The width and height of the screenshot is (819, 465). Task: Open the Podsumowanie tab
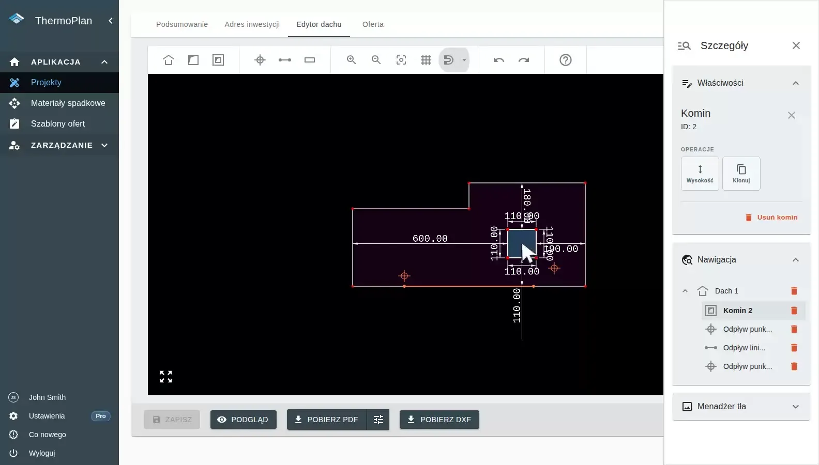(182, 24)
